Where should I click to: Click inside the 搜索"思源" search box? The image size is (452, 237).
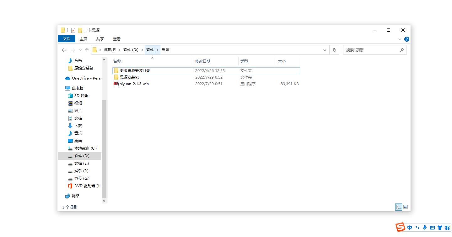(x=370, y=50)
